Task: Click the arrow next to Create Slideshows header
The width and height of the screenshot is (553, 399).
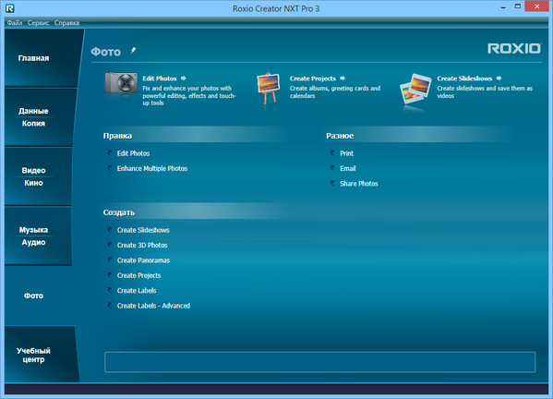Action: tap(499, 78)
